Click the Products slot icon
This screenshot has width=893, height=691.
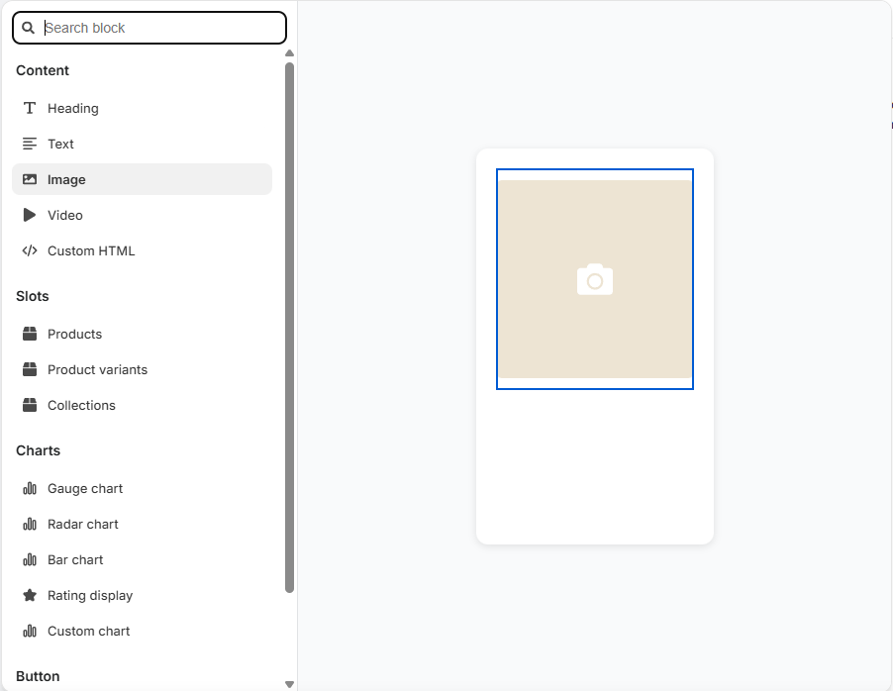31,334
